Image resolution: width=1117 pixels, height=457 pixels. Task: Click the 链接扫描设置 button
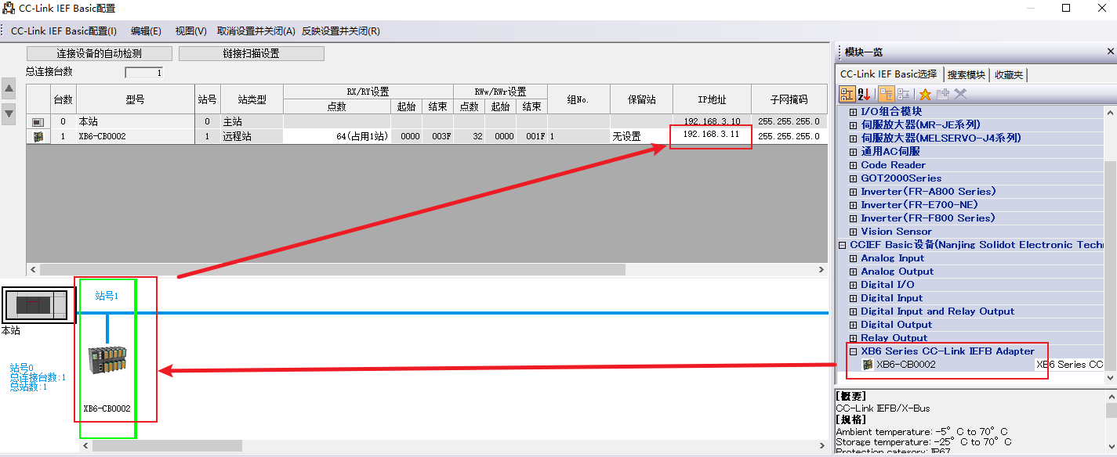click(x=251, y=53)
